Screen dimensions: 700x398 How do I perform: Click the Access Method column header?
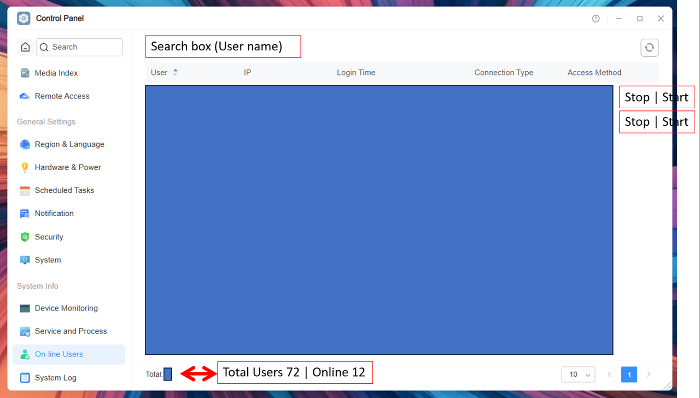click(x=594, y=73)
